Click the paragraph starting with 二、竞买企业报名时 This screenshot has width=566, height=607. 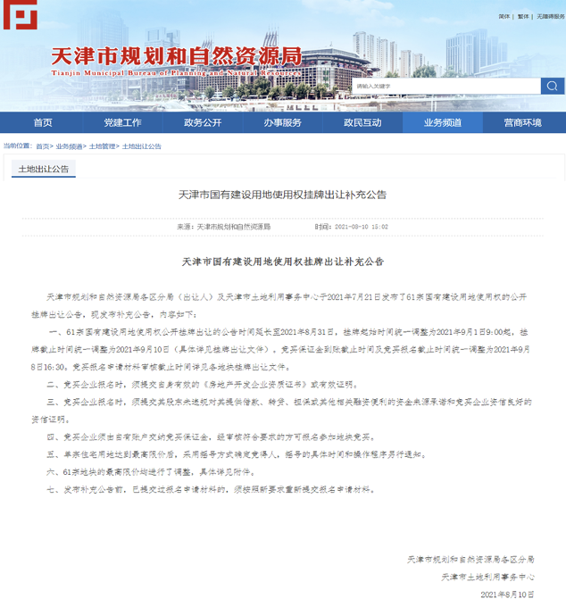[x=203, y=385]
